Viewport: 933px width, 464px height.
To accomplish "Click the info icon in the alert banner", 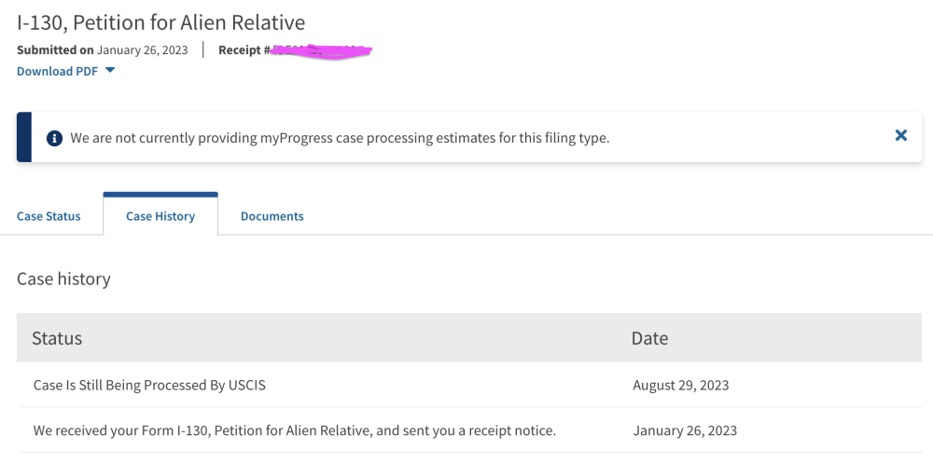I will 54,138.
